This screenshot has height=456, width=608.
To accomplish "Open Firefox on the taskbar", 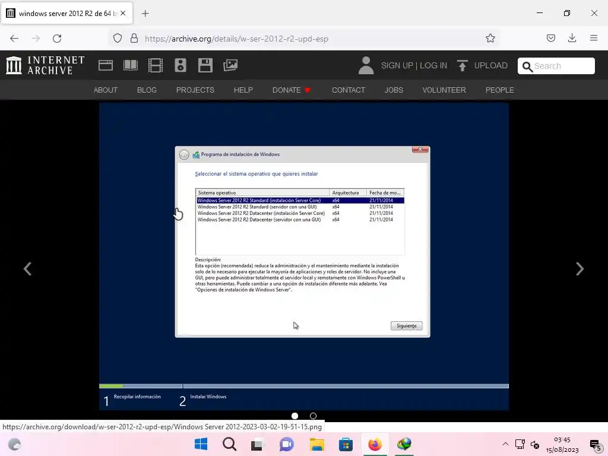I will click(375, 444).
